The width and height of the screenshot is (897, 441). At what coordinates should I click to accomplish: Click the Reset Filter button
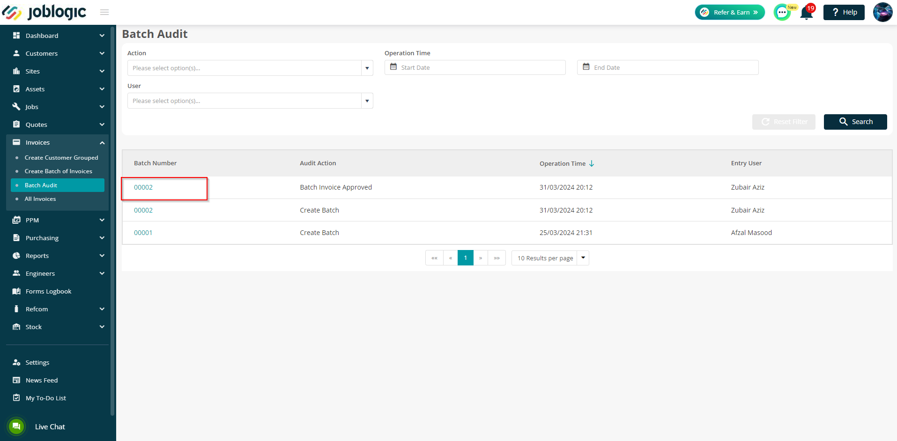pyautogui.click(x=784, y=122)
